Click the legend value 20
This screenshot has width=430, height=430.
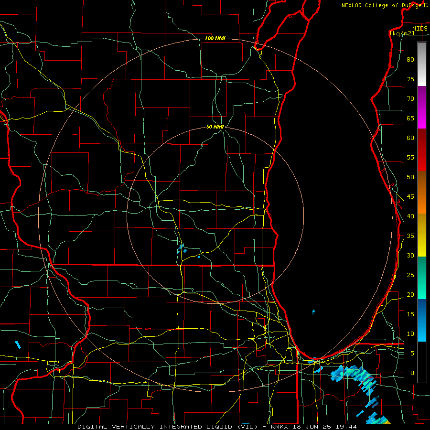pos(410,294)
